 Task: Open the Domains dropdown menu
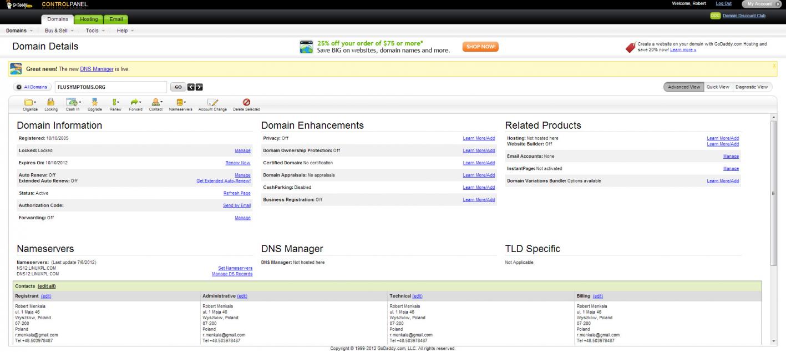click(19, 30)
